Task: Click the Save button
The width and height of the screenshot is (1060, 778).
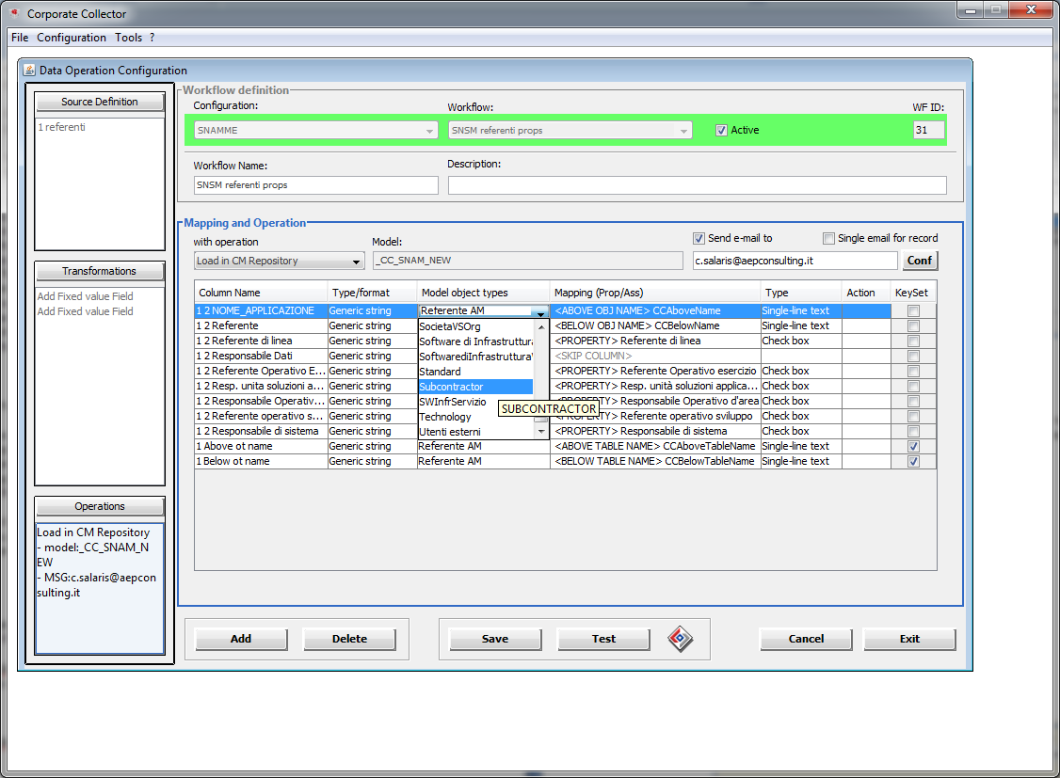Action: pos(495,639)
